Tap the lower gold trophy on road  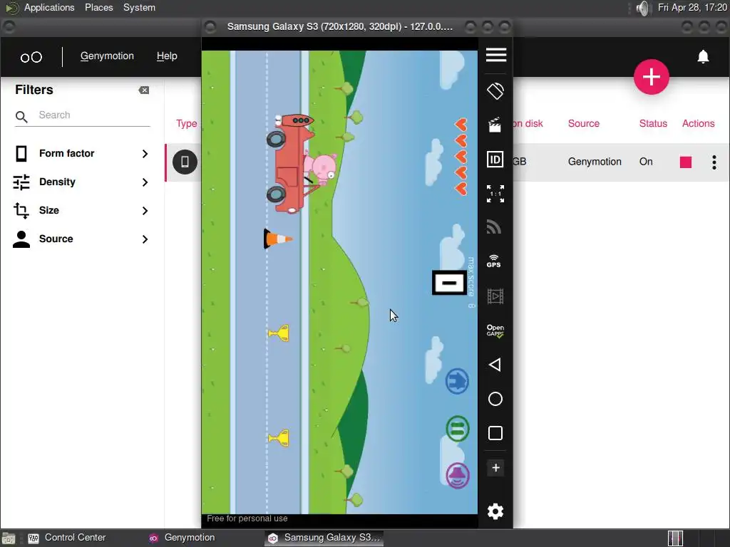(x=279, y=438)
